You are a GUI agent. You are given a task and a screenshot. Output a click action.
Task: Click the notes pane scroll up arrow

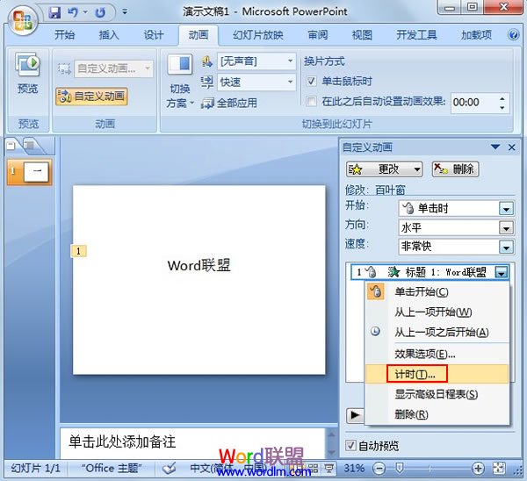pyautogui.click(x=331, y=434)
